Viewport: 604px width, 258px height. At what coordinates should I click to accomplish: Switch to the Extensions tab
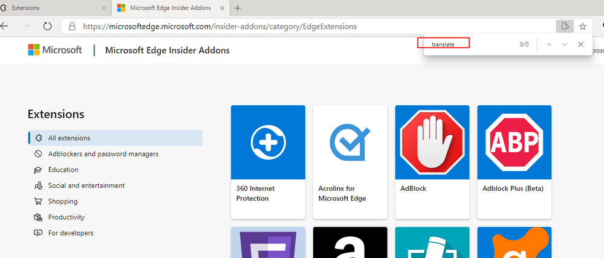54,8
